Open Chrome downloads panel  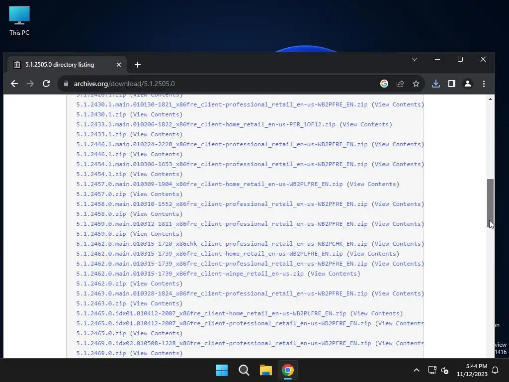pyautogui.click(x=435, y=84)
